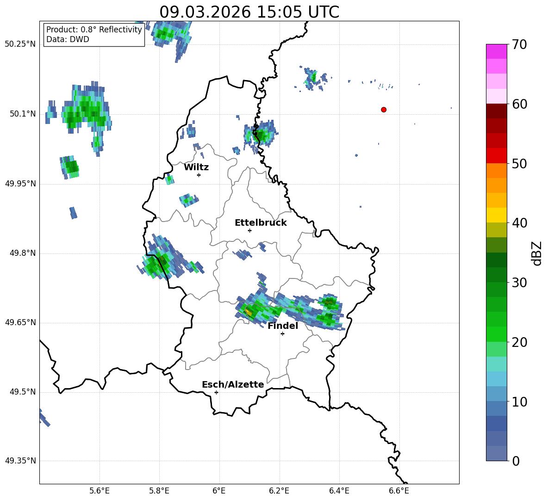Click the Product 0.8° Reflectivity info box
548x500 pixels.
(94, 34)
